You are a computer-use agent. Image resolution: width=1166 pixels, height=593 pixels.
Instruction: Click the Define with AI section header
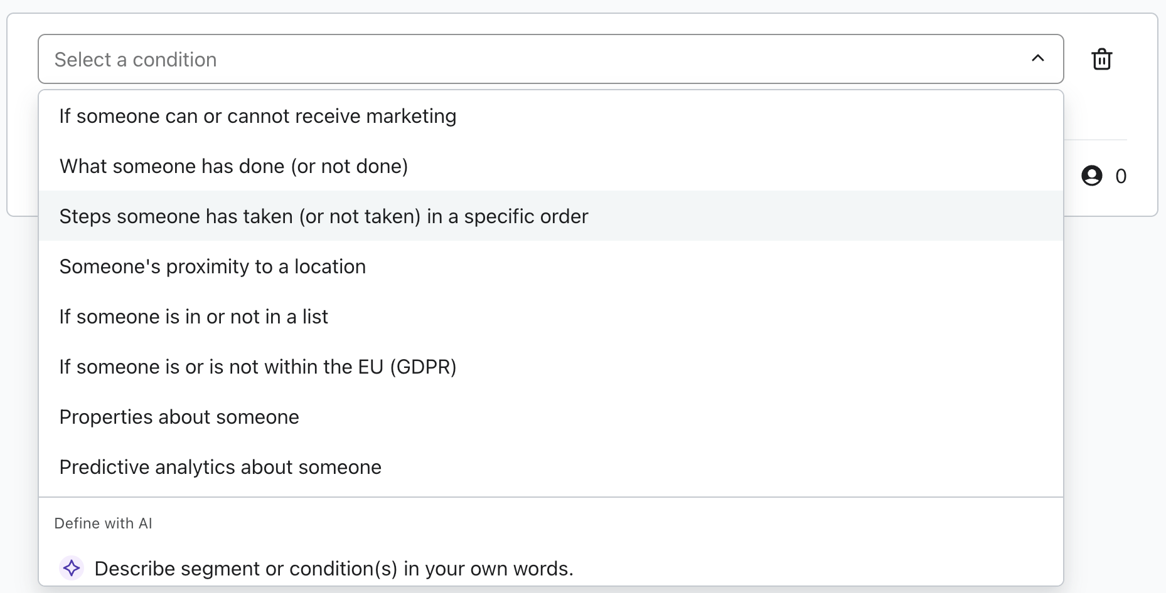tap(103, 523)
